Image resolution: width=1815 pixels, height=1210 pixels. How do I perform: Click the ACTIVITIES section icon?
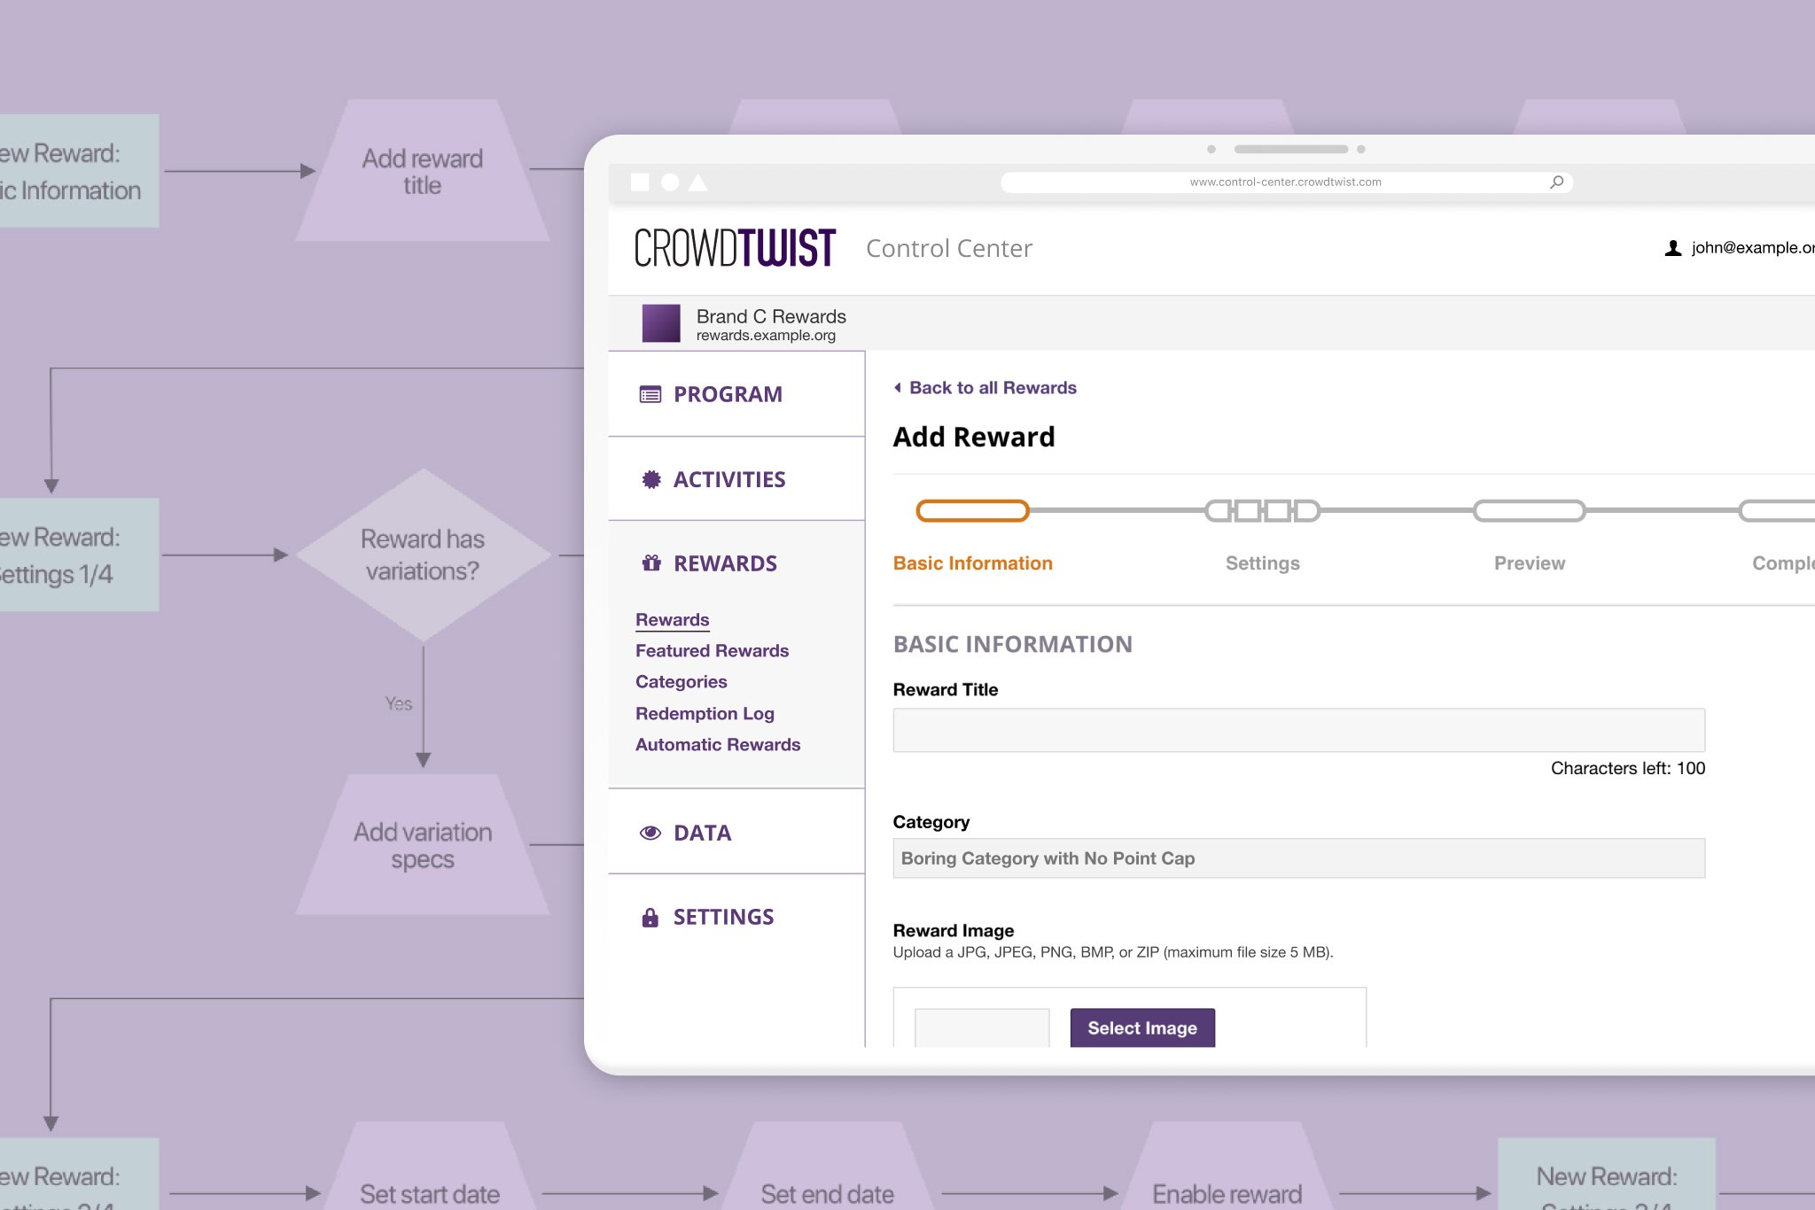(650, 478)
